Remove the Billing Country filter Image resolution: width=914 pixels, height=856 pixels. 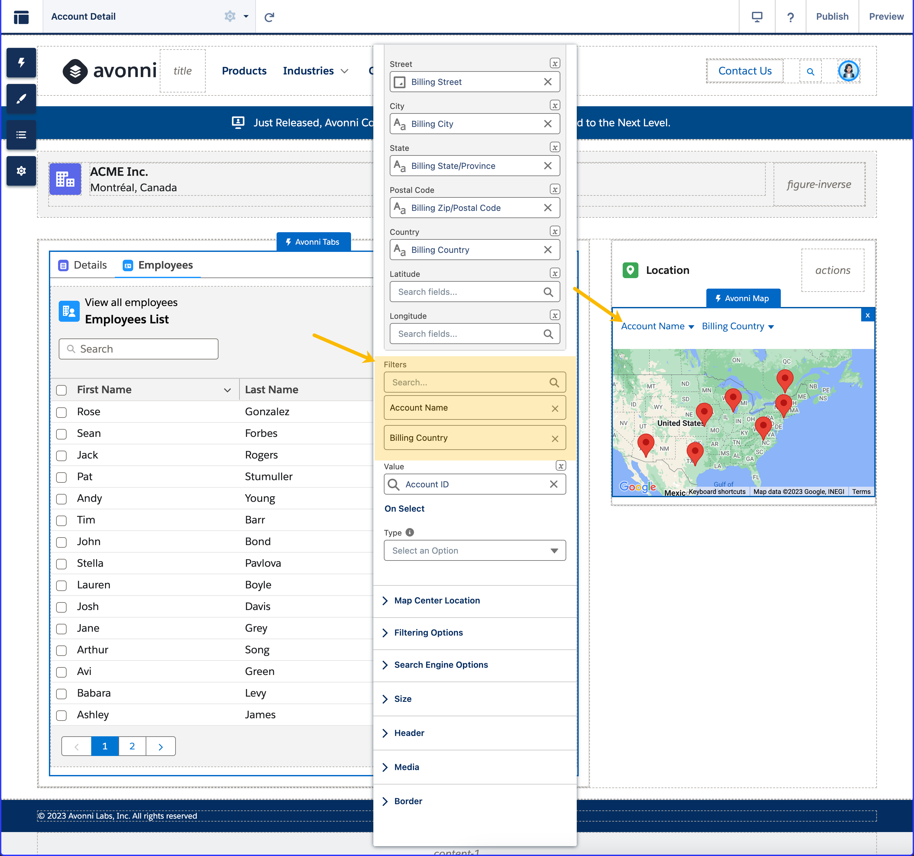pyautogui.click(x=555, y=438)
